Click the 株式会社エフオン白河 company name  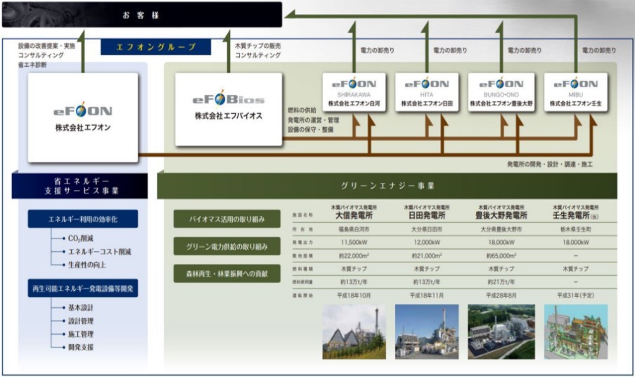pos(354,103)
